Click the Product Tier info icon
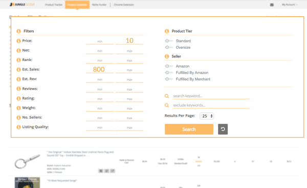Image resolution: width=307 pixels, height=188 pixels. [167, 31]
